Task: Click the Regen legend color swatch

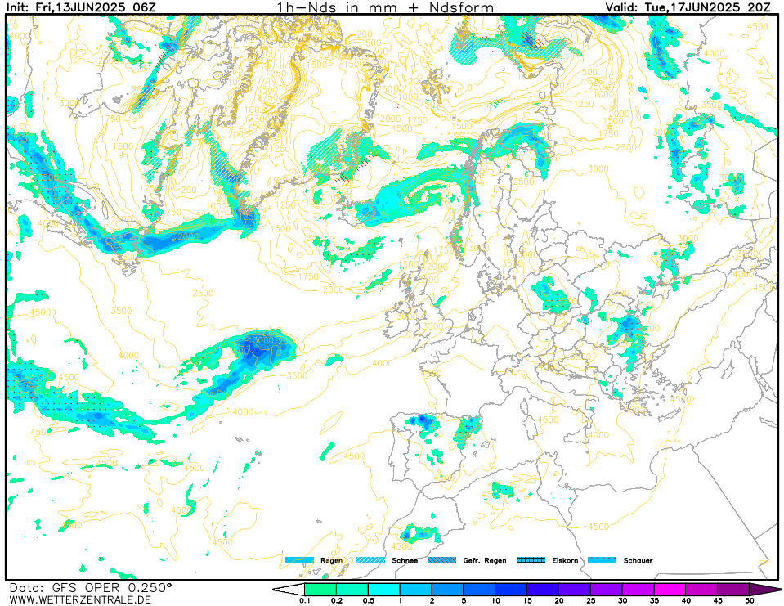Action: (x=299, y=560)
